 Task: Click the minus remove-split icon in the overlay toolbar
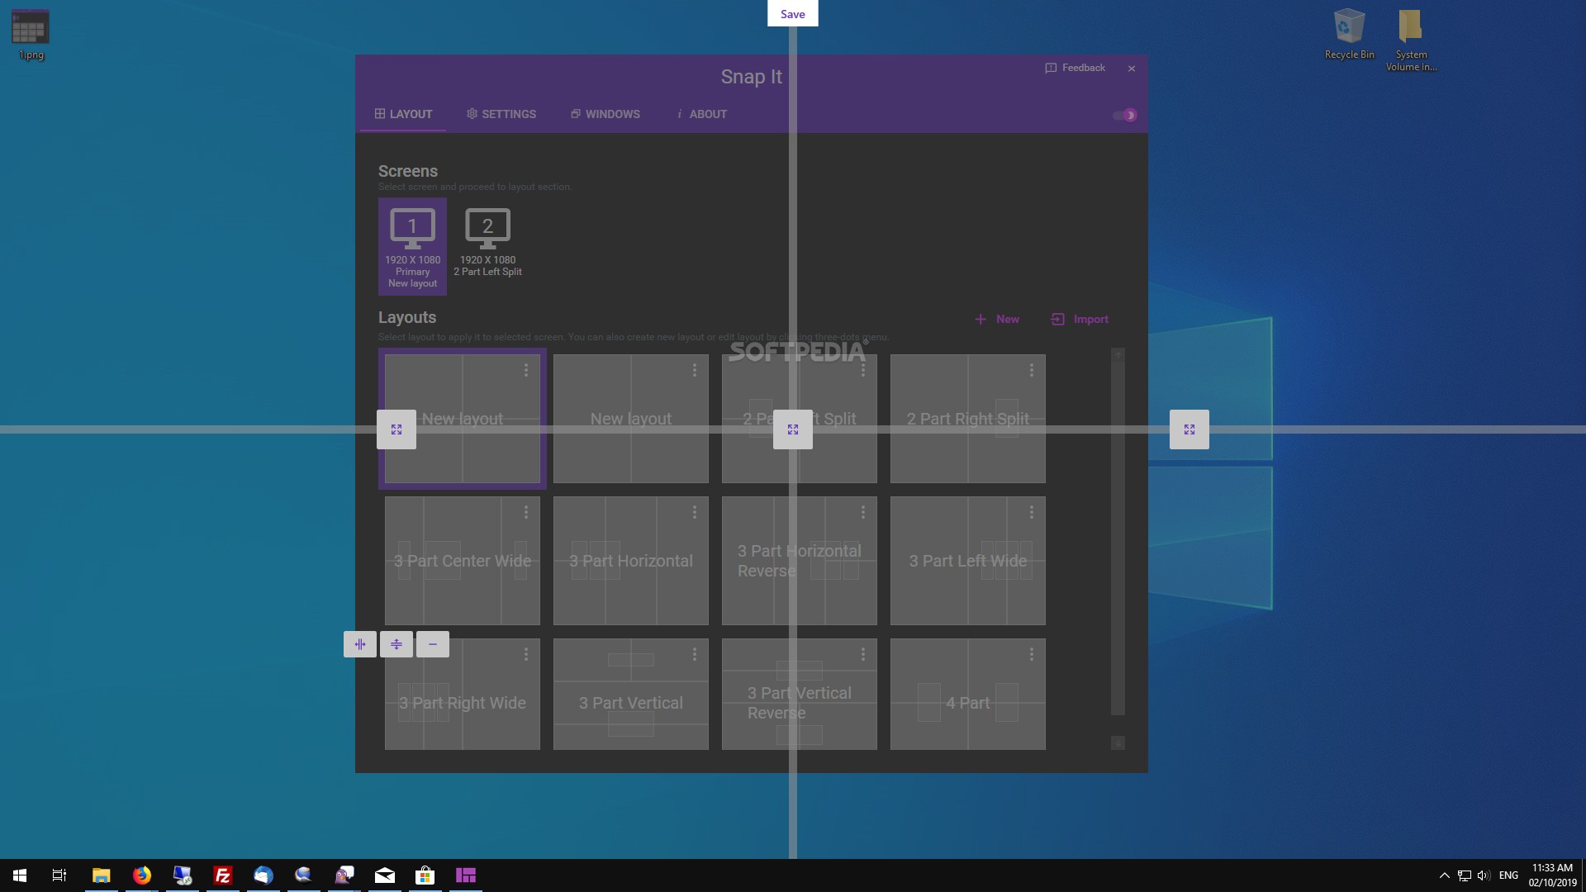(433, 644)
